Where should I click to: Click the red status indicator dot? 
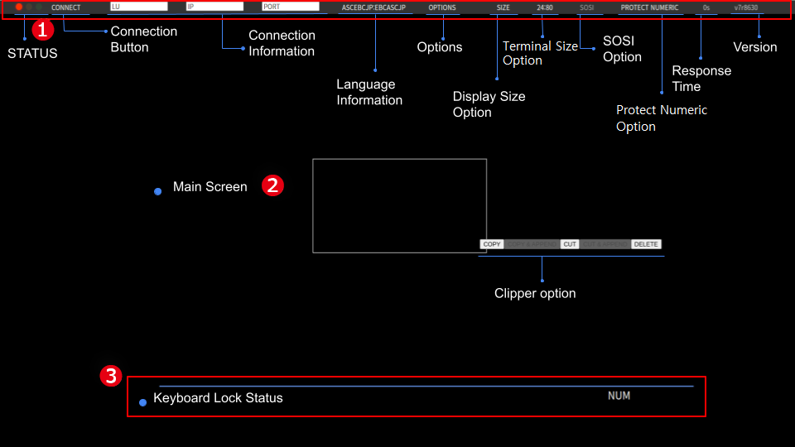tap(19, 7)
